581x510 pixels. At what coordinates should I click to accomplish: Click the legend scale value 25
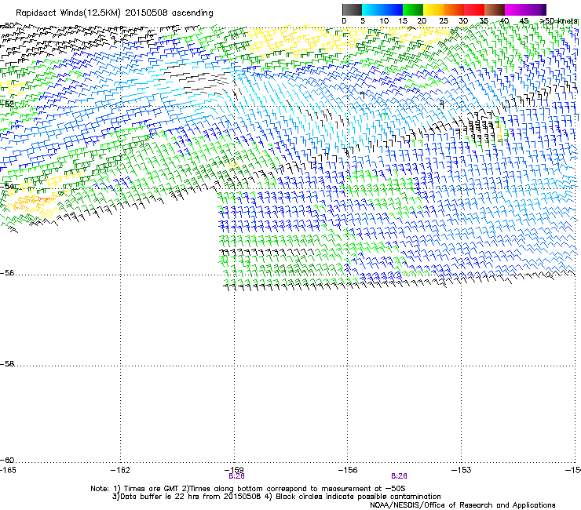tap(444, 21)
